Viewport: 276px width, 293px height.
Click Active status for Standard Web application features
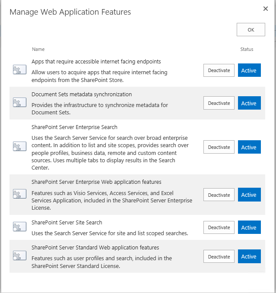tap(249, 257)
